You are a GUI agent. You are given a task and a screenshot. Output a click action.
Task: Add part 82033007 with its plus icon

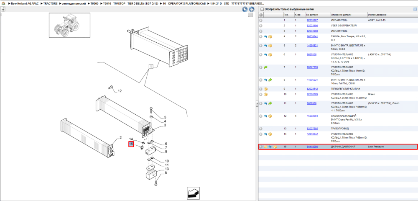(x=261, y=20)
